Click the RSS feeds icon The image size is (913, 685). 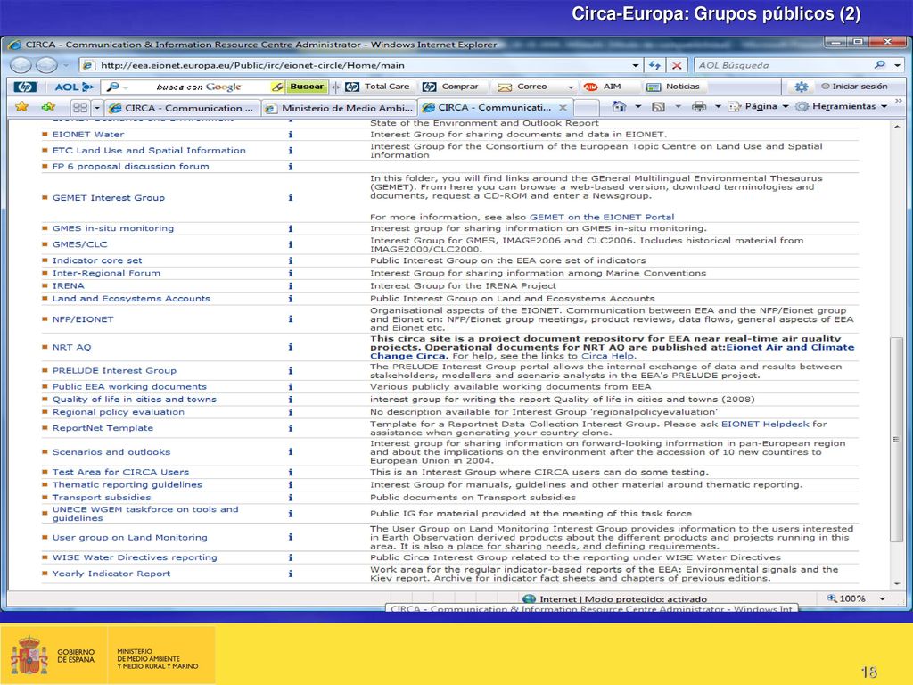click(659, 107)
